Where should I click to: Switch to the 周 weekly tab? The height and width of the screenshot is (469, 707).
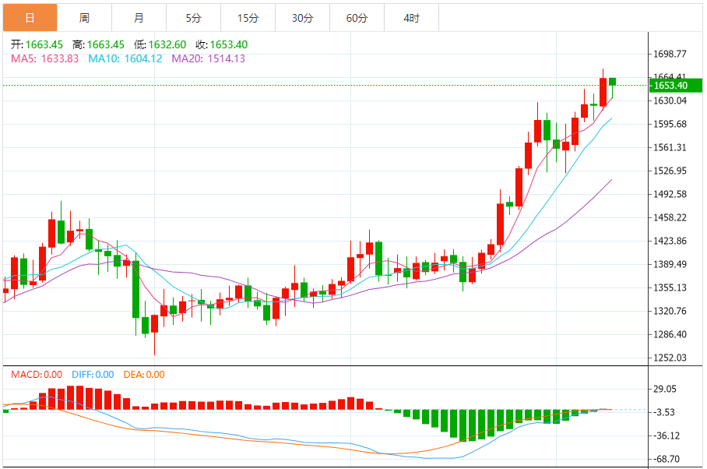(84, 18)
